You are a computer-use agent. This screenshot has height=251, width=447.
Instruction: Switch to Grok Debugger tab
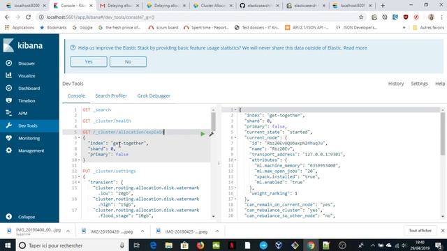click(154, 96)
